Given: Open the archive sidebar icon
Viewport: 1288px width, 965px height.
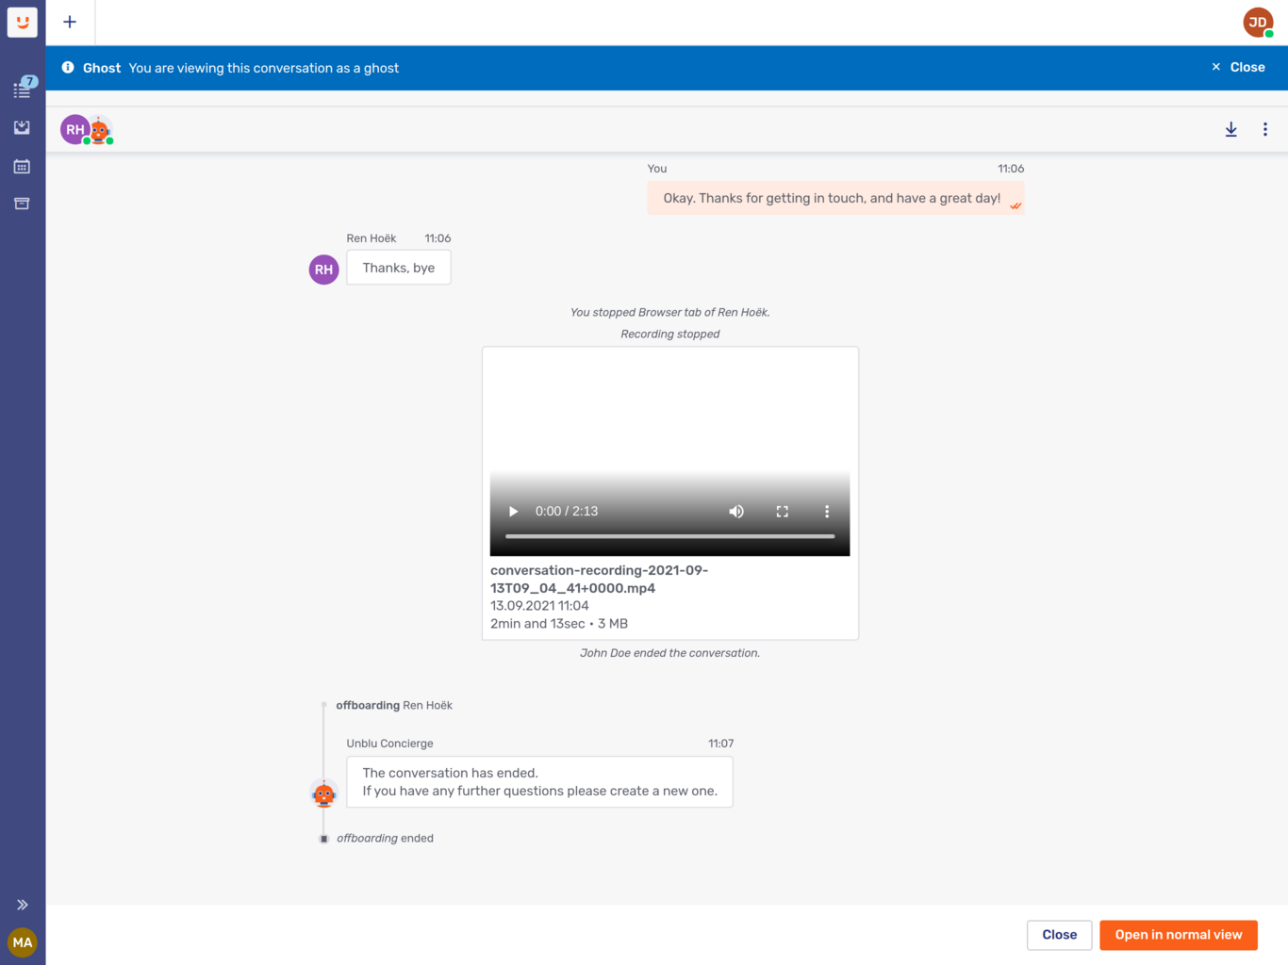Looking at the screenshot, I should click(22, 204).
